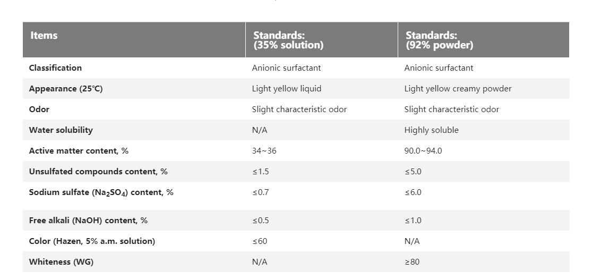Click the Classification row label
The width and height of the screenshot is (592, 279).
click(x=55, y=68)
